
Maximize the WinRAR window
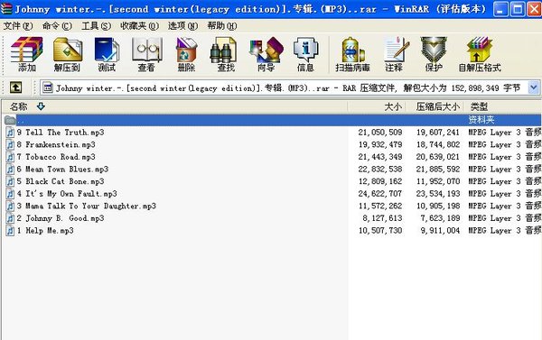click(518, 9)
